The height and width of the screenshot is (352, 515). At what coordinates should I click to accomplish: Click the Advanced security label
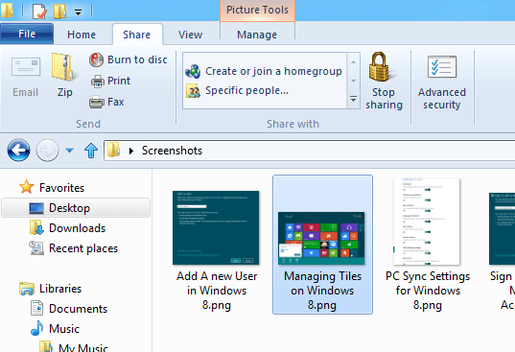(442, 99)
